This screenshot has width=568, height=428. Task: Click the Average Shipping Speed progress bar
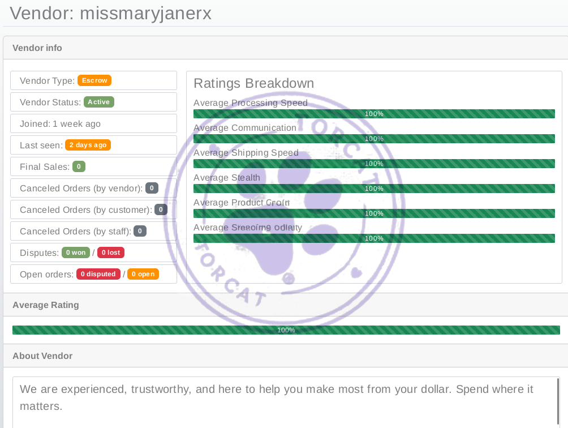(x=374, y=164)
